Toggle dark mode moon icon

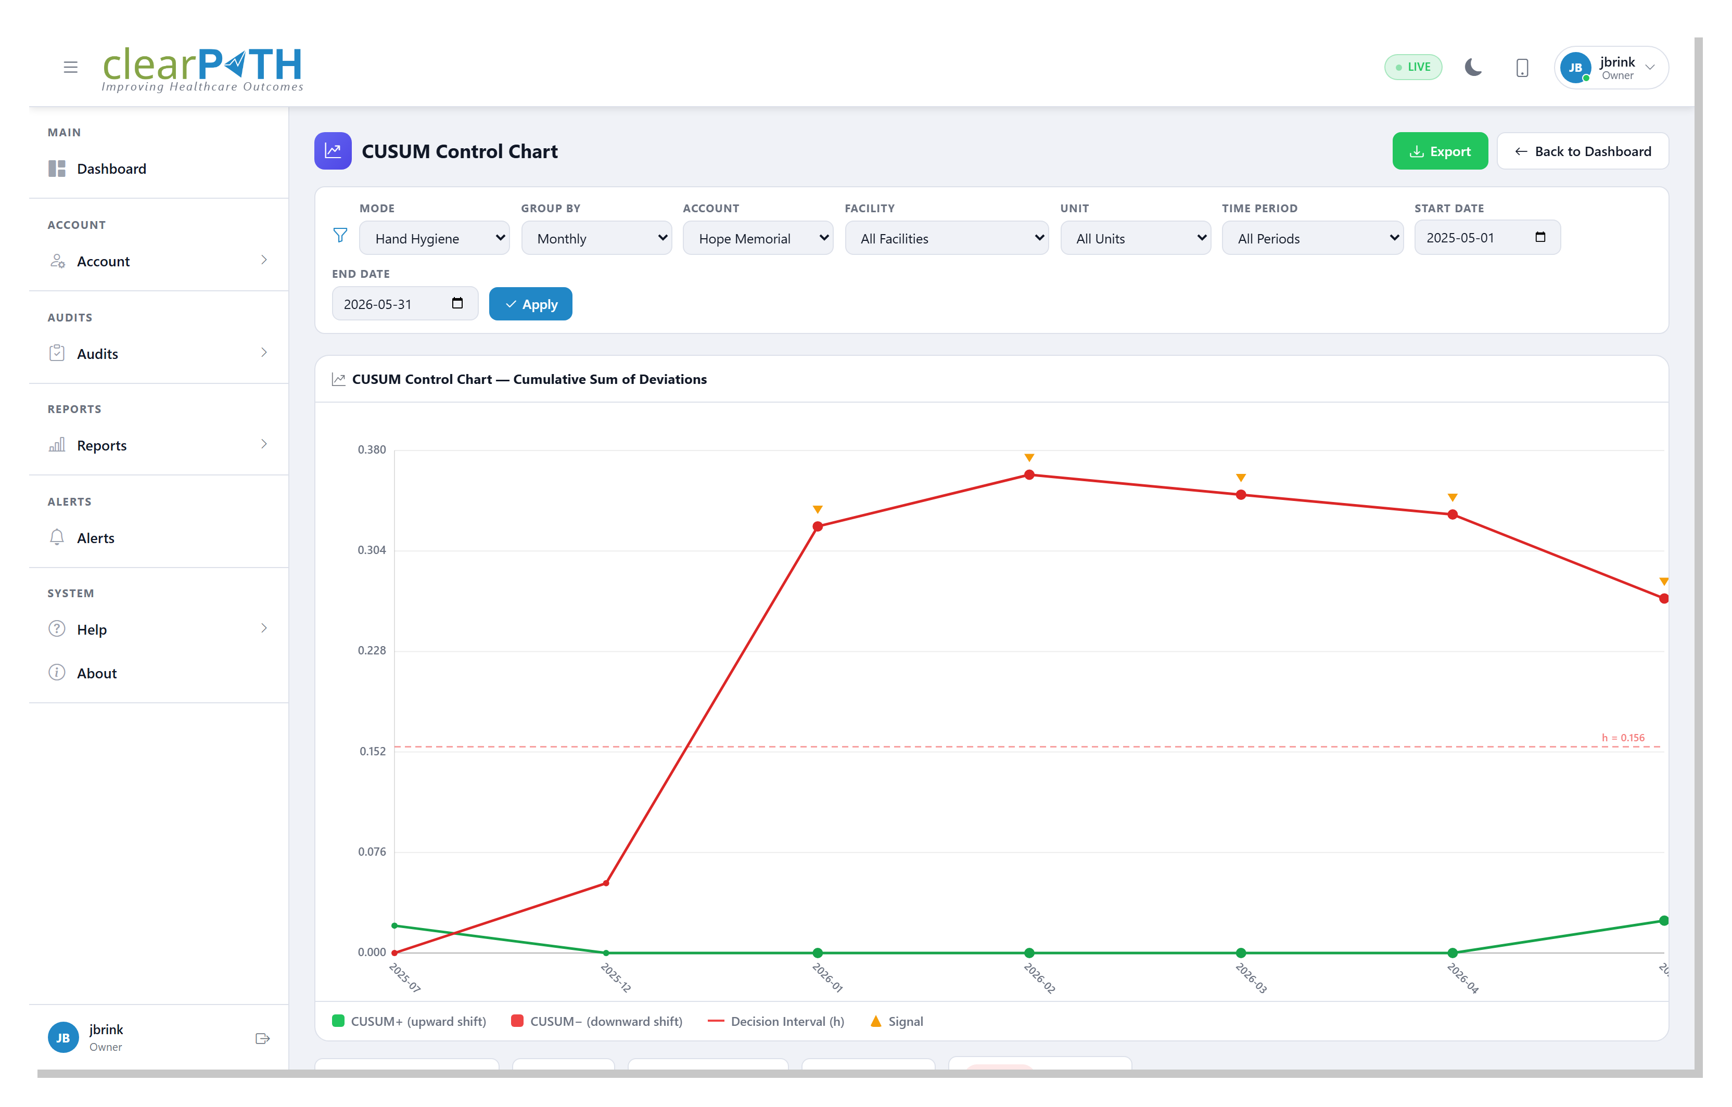(x=1473, y=68)
